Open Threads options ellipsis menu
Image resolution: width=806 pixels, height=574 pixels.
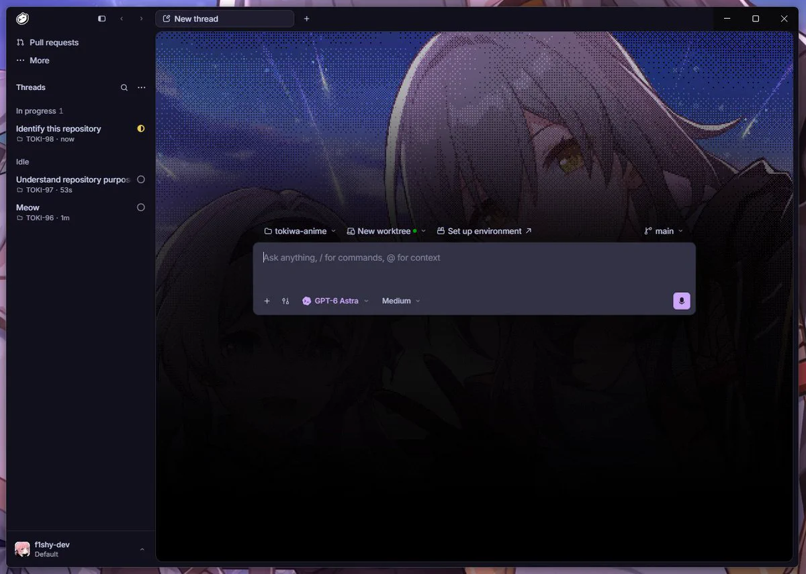click(x=141, y=87)
